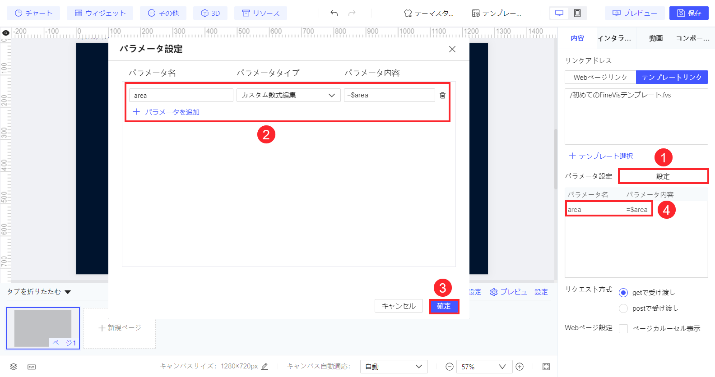Open プレビュー設定 gear link
Viewport: 715px width, 377px height.
tap(519, 292)
